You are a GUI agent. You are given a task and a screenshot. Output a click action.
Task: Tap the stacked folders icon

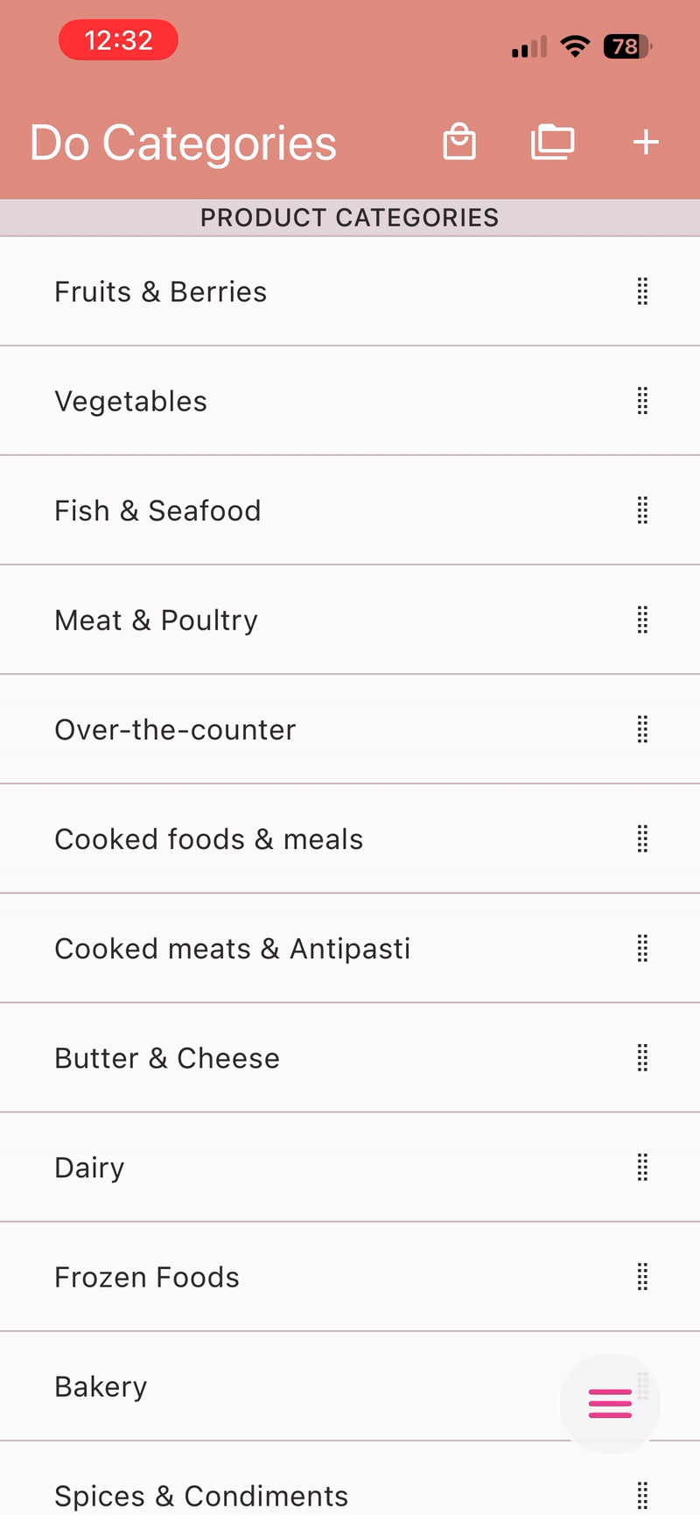click(553, 142)
